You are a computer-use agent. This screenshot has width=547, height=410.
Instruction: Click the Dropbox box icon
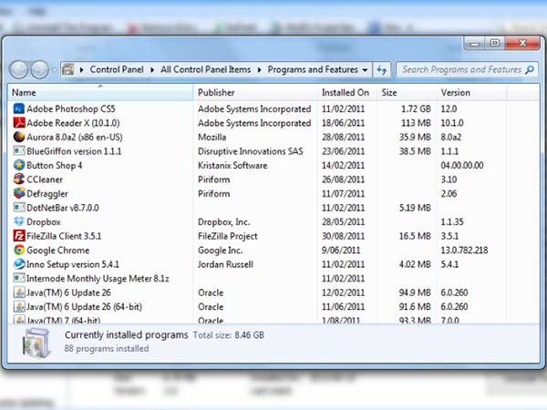19,221
